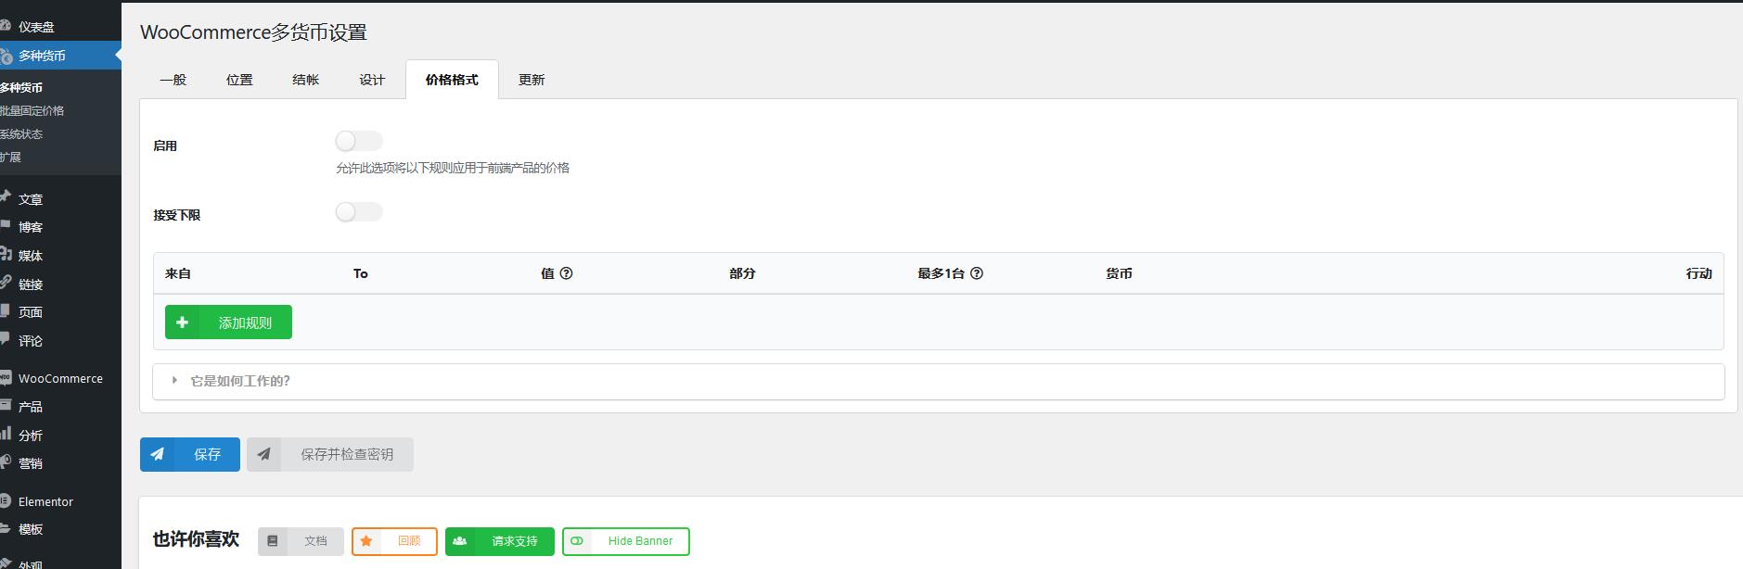Click the 分析 chart icon in the sidebar
The image size is (1743, 569).
click(6, 434)
